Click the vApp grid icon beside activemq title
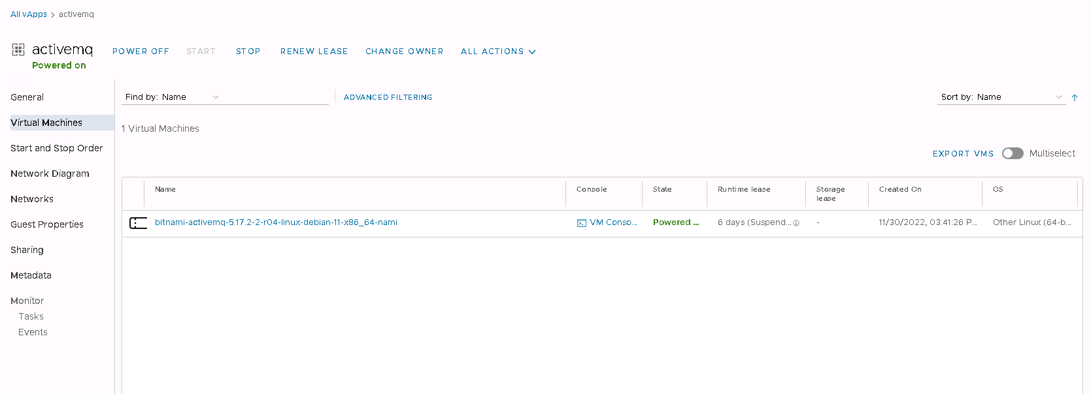Image resolution: width=1091 pixels, height=394 pixels. tap(18, 50)
